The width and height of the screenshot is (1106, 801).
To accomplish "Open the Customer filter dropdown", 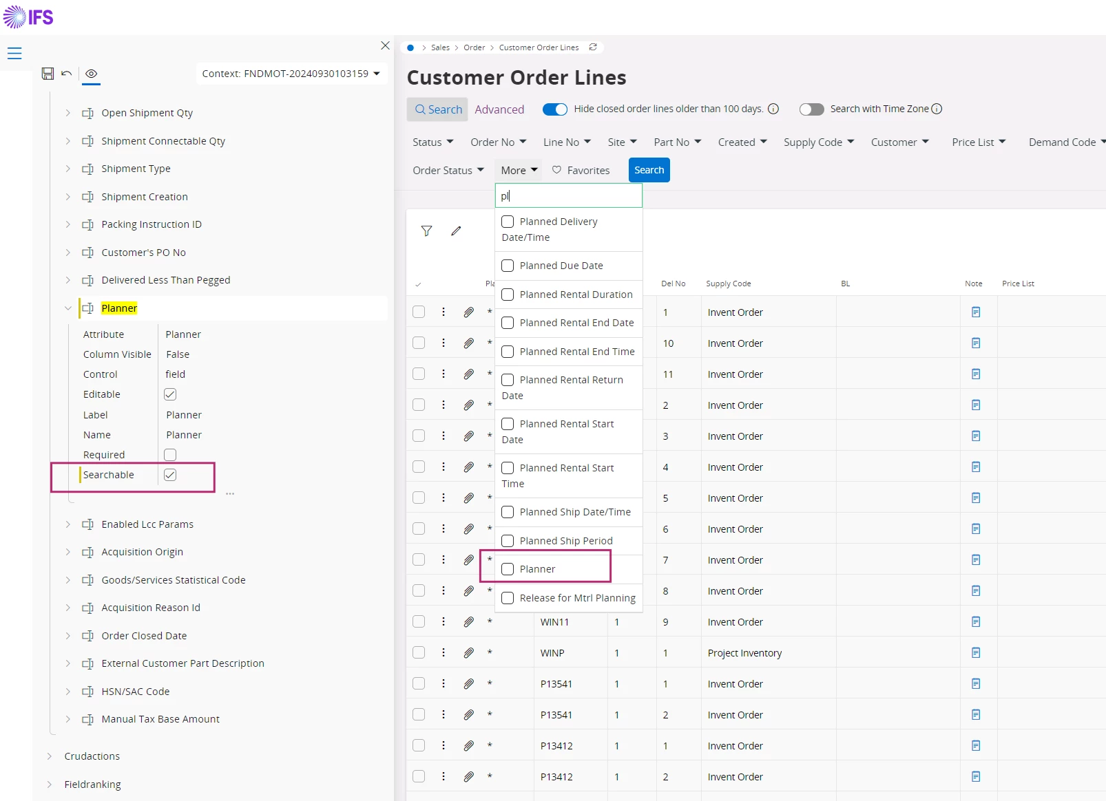I will tap(900, 142).
